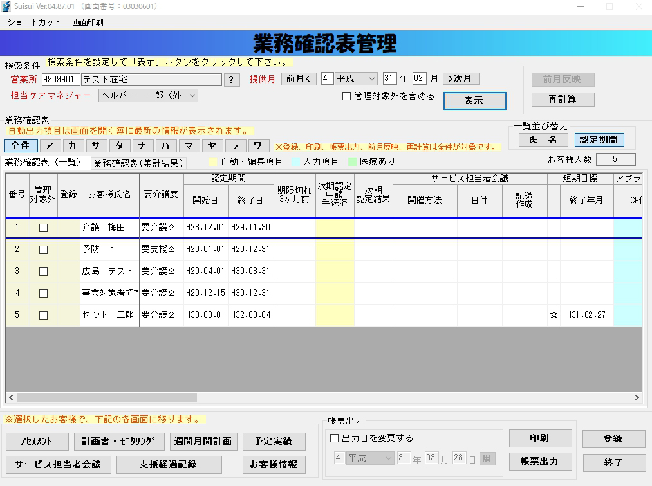Check 管理対象外 box for セント 三郎

coord(43,315)
